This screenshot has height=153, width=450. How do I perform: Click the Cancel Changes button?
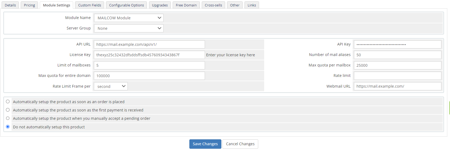(240, 144)
